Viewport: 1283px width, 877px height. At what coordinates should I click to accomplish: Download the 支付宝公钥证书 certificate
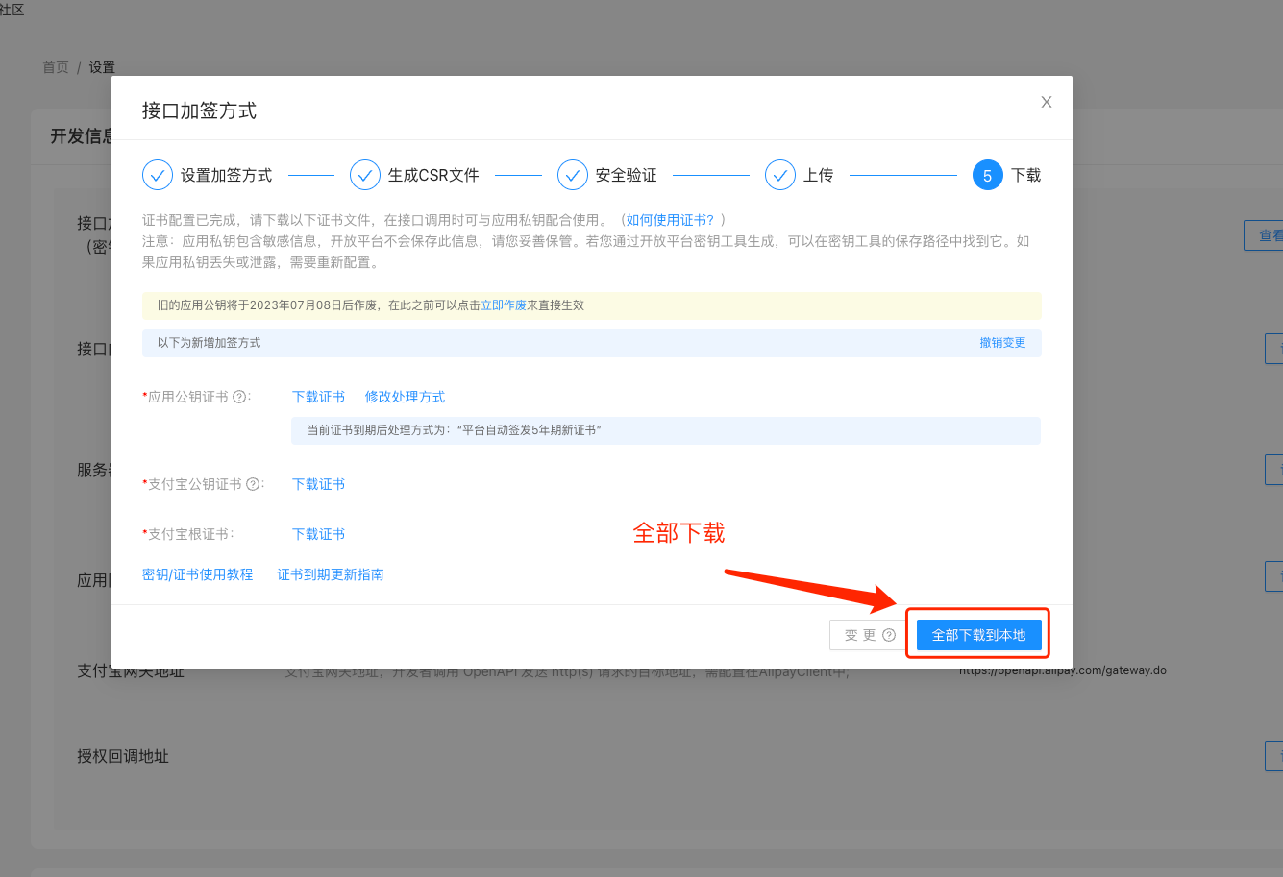pos(318,484)
